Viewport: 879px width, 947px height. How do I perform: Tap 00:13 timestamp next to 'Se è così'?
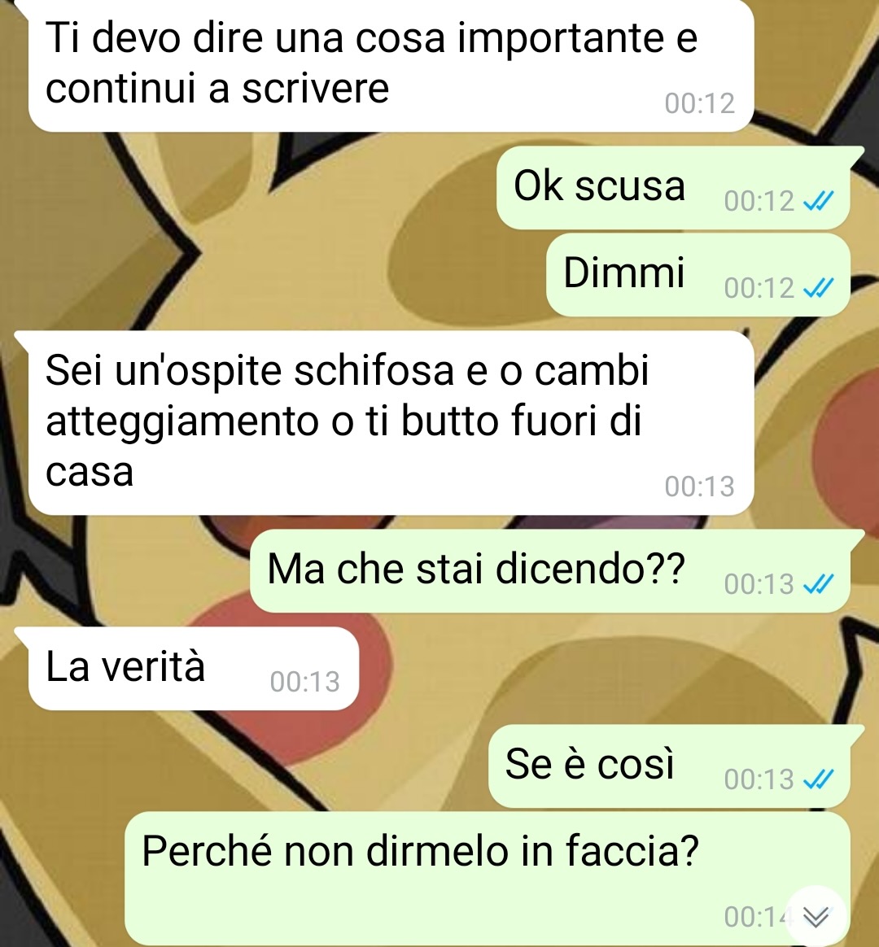(x=759, y=779)
